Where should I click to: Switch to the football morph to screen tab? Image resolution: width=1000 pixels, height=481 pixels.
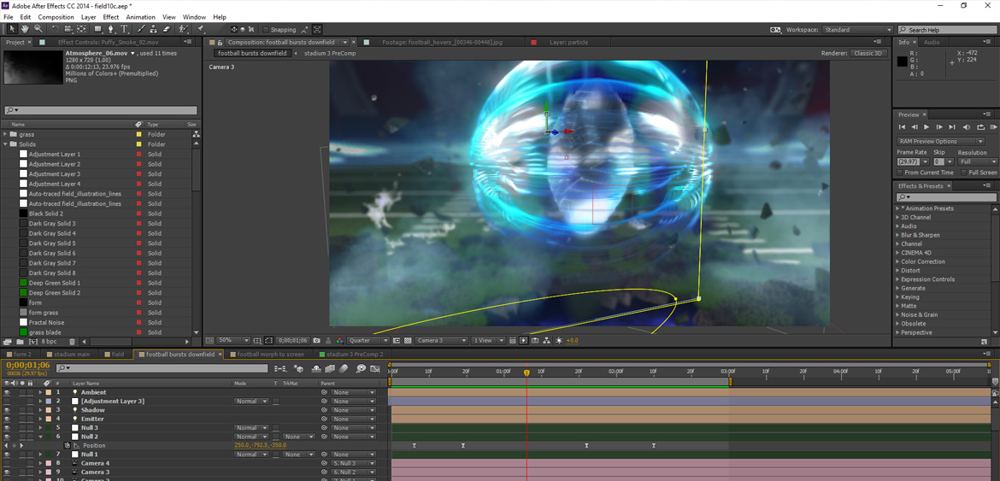point(270,354)
